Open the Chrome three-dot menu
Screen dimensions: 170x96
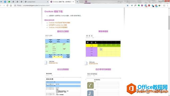[168, 5]
